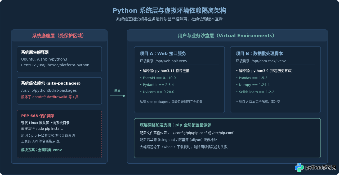Click "系统级依赖包 (site-packages)" heading
The width and height of the screenshot is (339, 175).
point(51,83)
